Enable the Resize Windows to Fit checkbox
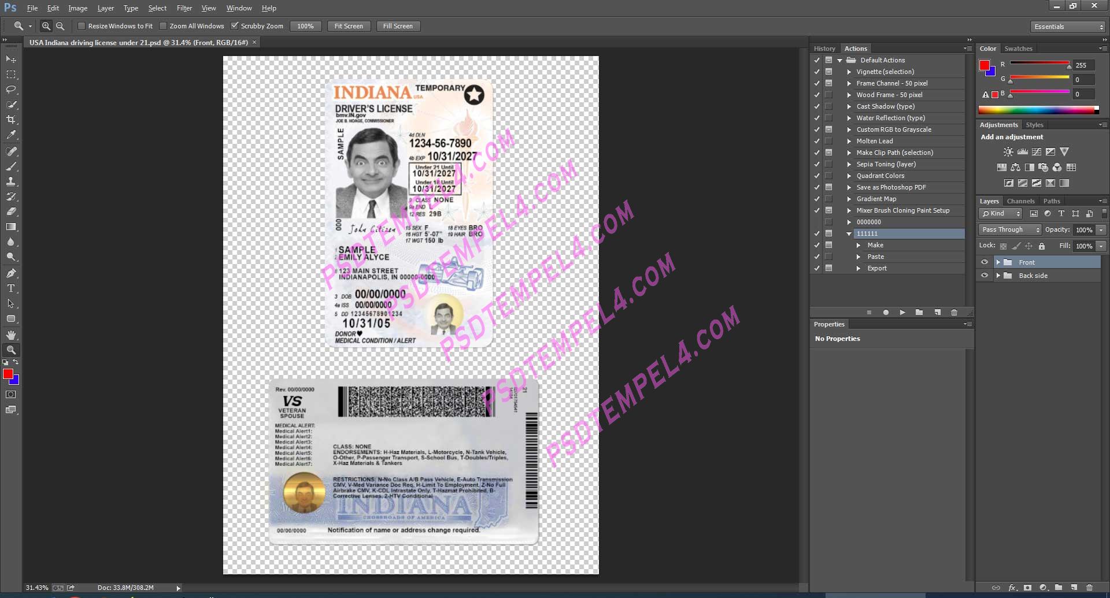This screenshot has height=598, width=1110. click(x=82, y=26)
